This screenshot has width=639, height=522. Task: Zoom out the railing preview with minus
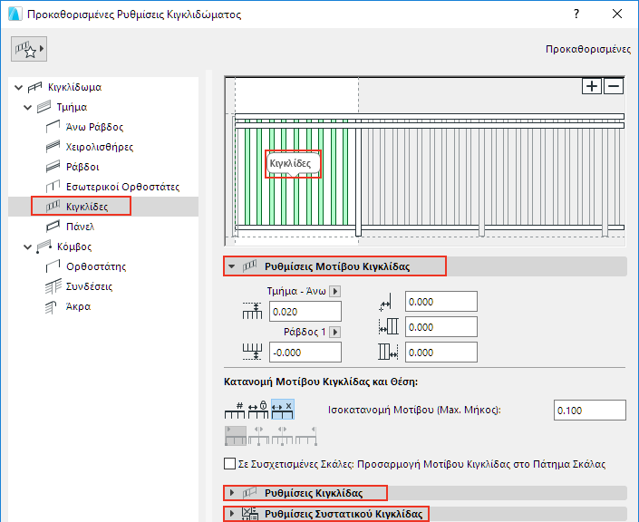[614, 86]
